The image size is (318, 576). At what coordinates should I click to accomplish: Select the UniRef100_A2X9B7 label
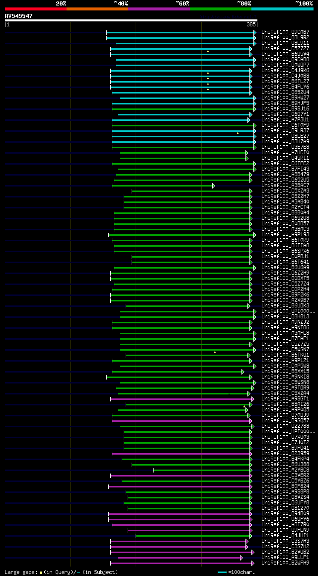click(285, 300)
